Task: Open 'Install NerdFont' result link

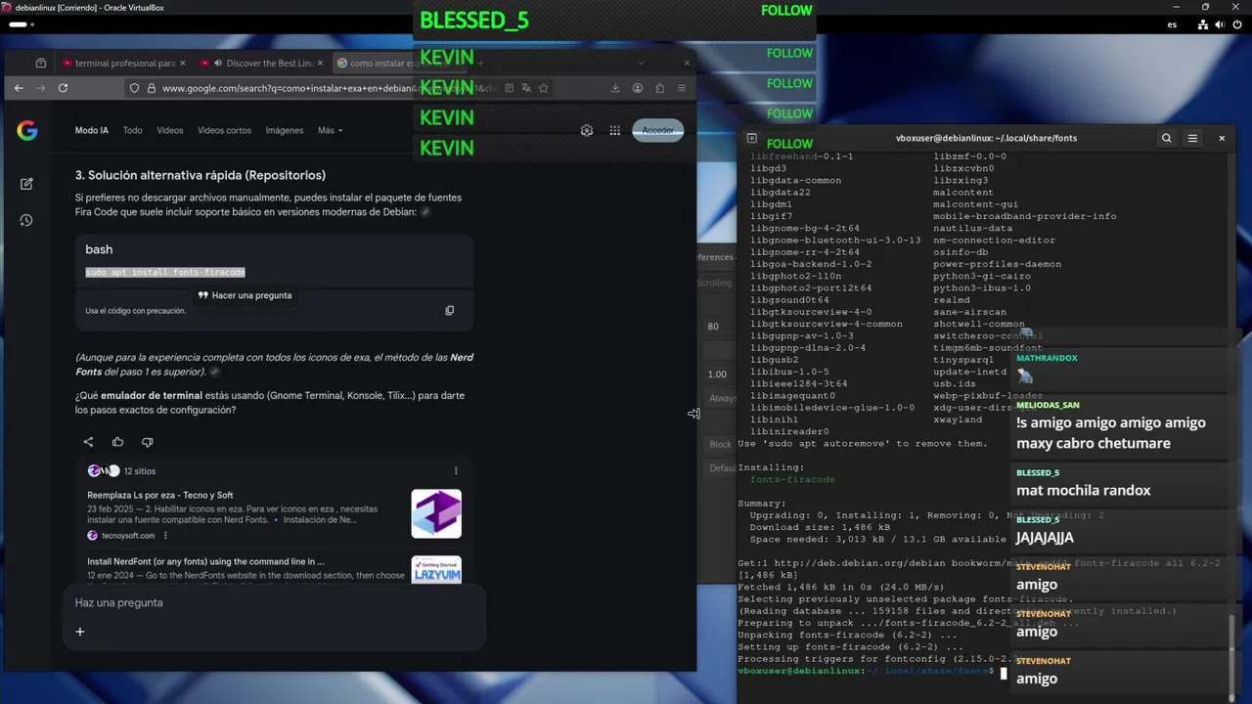Action: (x=205, y=561)
